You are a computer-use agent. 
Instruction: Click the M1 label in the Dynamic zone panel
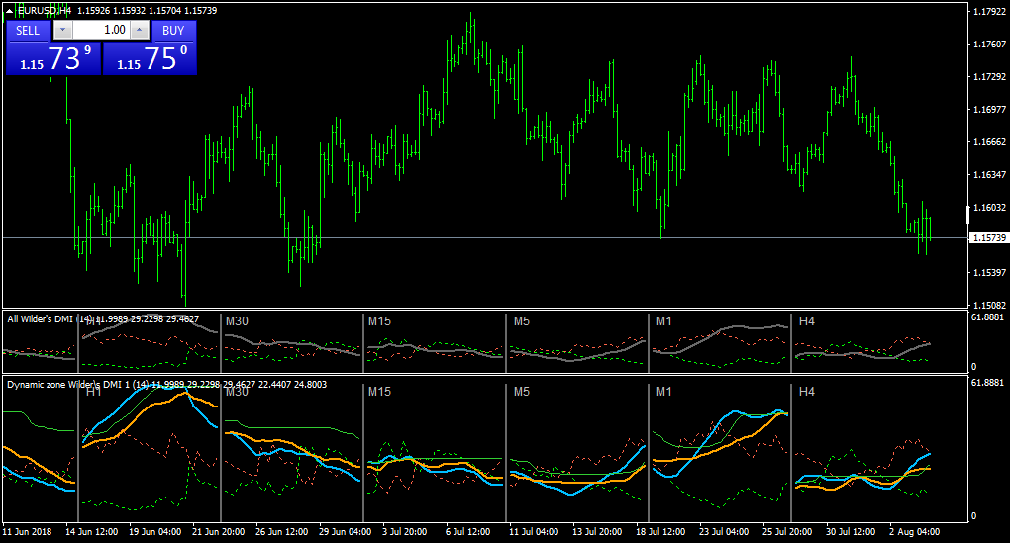pos(664,392)
